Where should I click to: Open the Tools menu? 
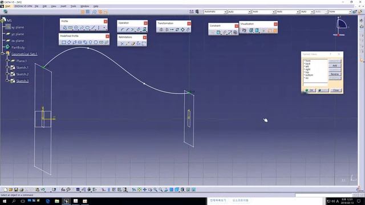click(74, 6)
